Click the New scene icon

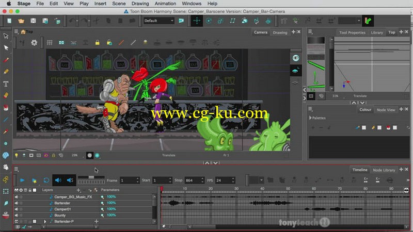coord(9,21)
